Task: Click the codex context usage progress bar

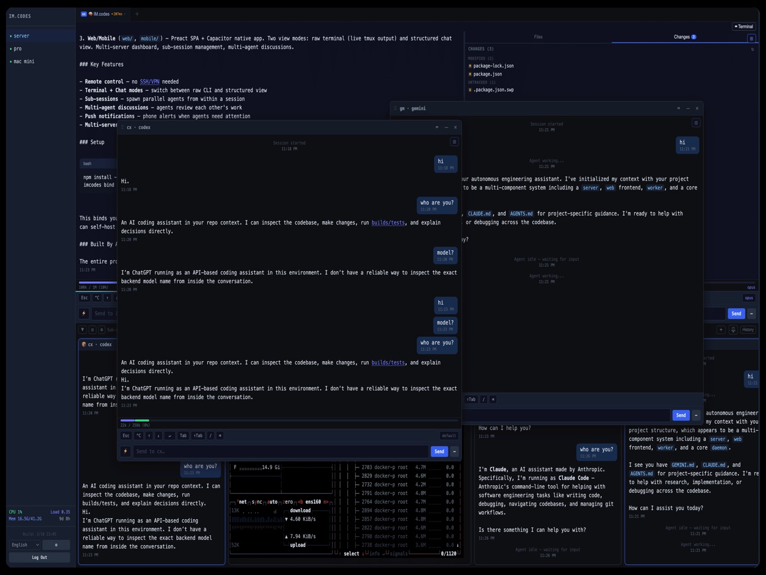Action: [x=289, y=421]
